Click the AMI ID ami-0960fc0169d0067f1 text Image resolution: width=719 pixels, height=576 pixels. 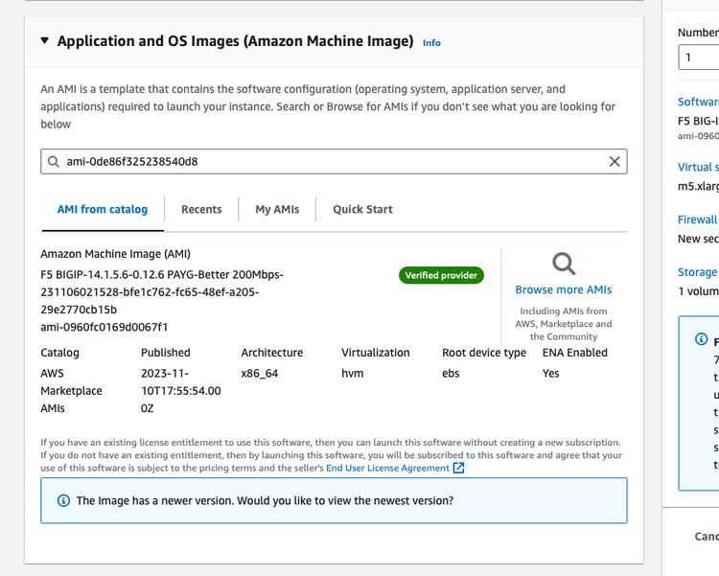(104, 327)
